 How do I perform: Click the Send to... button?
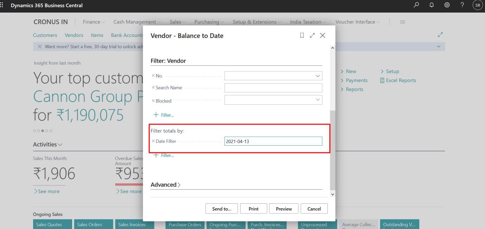pos(222,208)
